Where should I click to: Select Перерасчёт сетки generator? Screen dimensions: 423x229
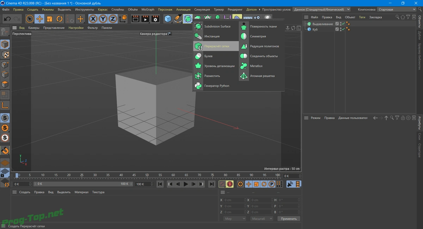[216, 46]
